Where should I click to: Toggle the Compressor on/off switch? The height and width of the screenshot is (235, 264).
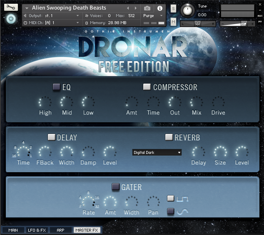click(x=147, y=87)
